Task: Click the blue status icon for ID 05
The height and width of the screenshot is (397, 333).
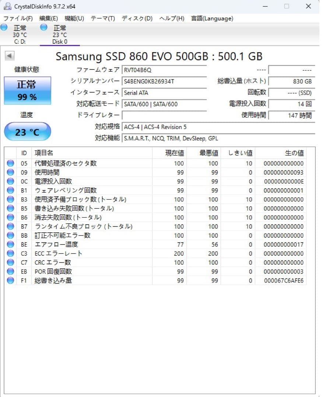Action: coord(10,163)
